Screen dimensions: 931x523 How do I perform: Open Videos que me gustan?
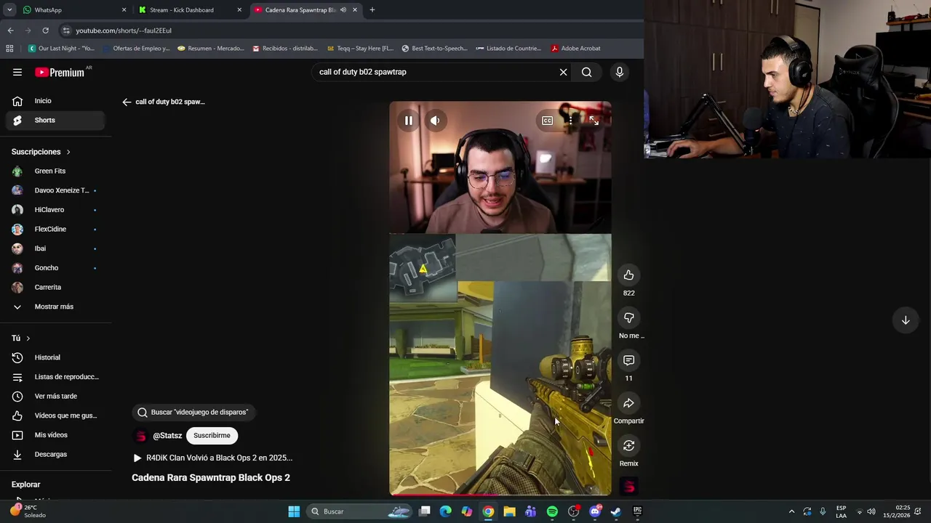coord(56,415)
